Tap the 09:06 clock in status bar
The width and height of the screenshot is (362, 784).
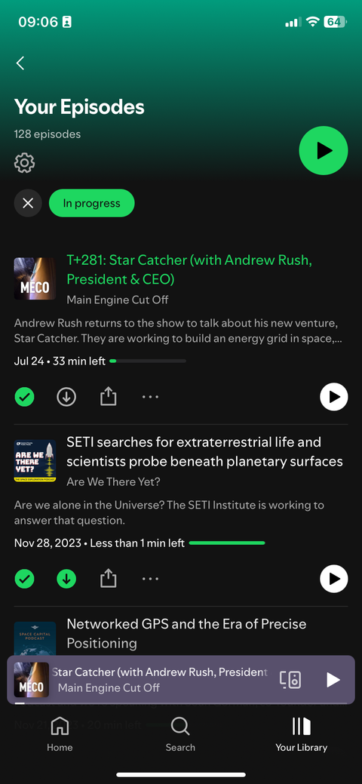(x=38, y=22)
